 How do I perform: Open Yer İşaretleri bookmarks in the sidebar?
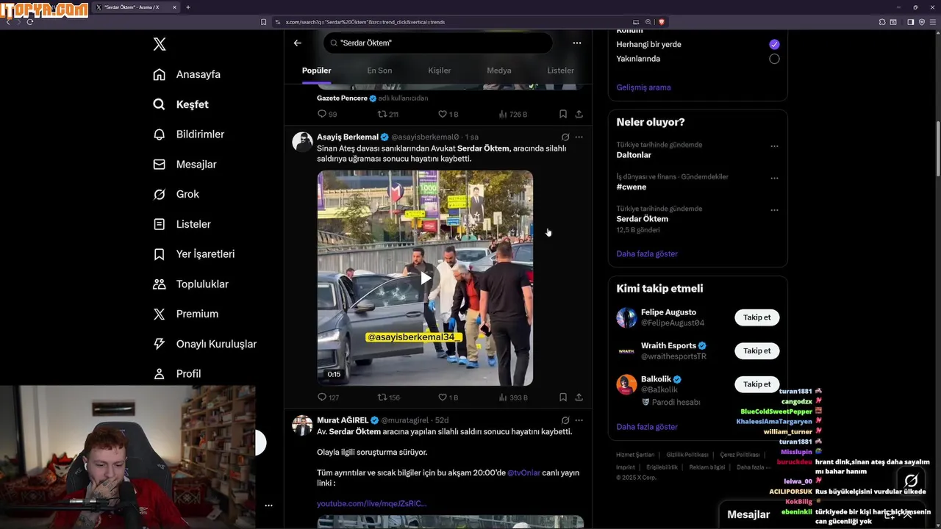[193, 254]
